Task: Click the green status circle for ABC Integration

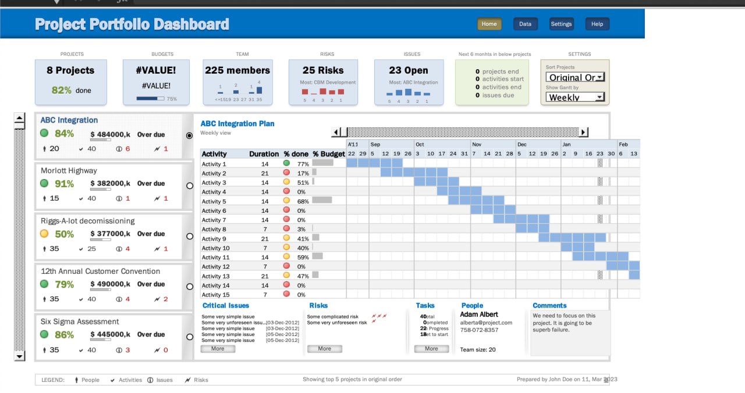Action: [x=44, y=133]
